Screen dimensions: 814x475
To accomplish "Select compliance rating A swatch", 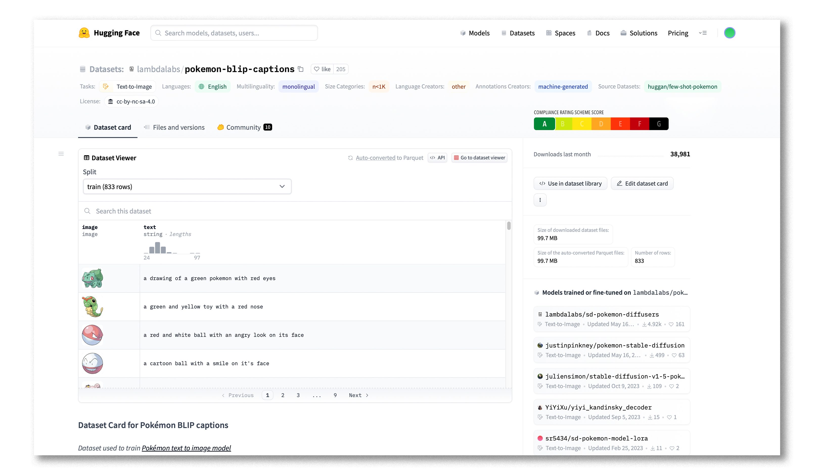I will 544,124.
